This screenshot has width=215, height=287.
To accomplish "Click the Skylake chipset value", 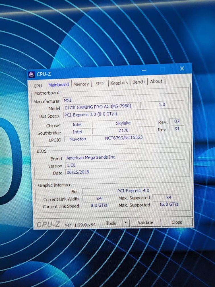I will [x=123, y=123].
